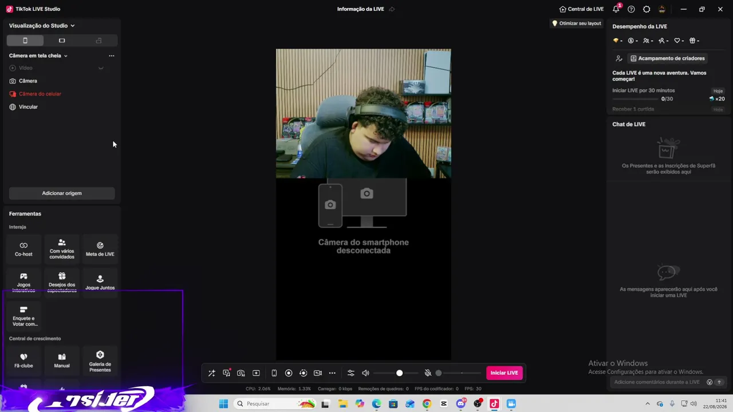733x412 pixels.
Task: Click the taskbar Pesquisar search box
Action: (276, 404)
